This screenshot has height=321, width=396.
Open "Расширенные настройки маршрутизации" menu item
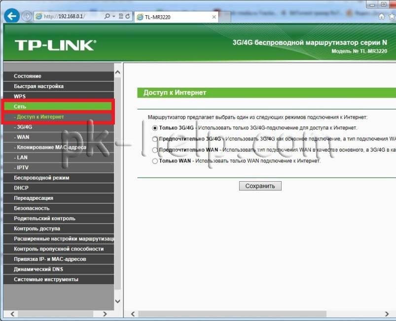pyautogui.click(x=59, y=239)
